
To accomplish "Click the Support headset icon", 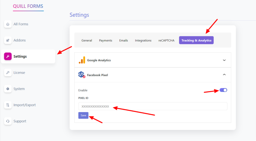I will (8, 121).
